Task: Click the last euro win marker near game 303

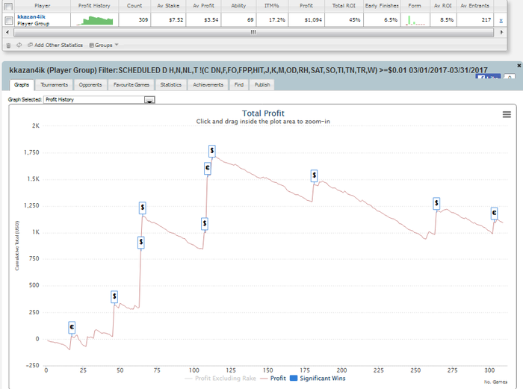Action: point(494,213)
